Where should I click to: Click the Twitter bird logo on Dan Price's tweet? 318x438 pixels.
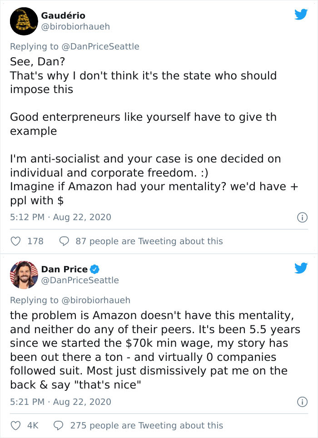(x=301, y=268)
